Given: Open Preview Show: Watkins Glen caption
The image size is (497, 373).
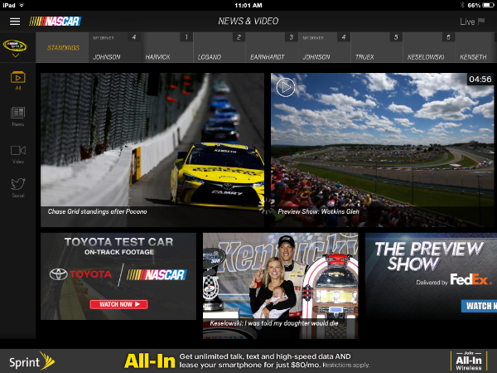Looking at the screenshot, I should 318,211.
